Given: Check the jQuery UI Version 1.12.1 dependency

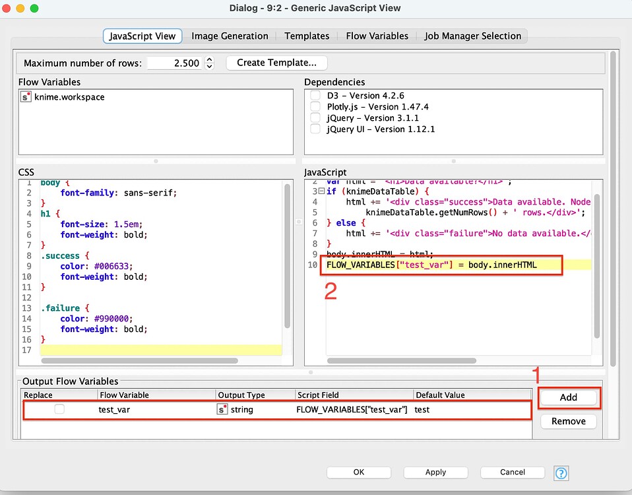Looking at the screenshot, I should (x=315, y=129).
